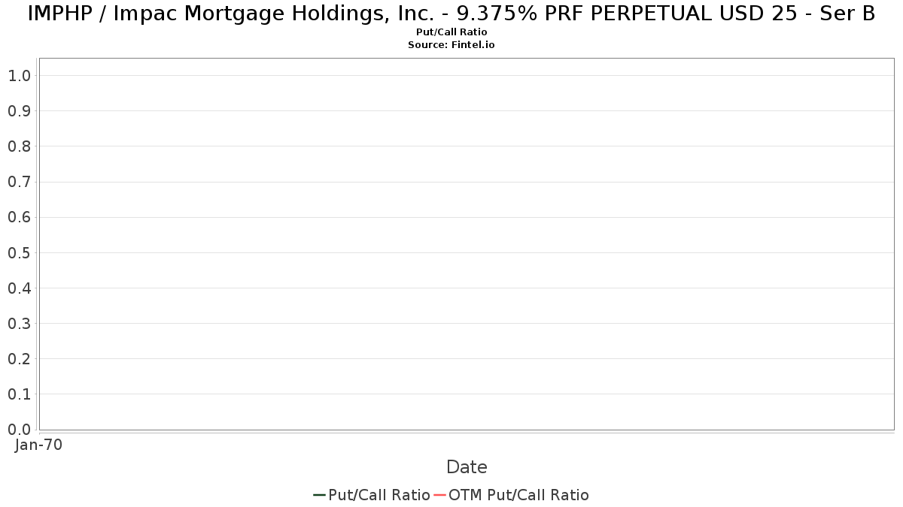Click the red OTM Put/Call Ratio line swatch
Viewport: 903px width, 507px height.
coord(439,495)
